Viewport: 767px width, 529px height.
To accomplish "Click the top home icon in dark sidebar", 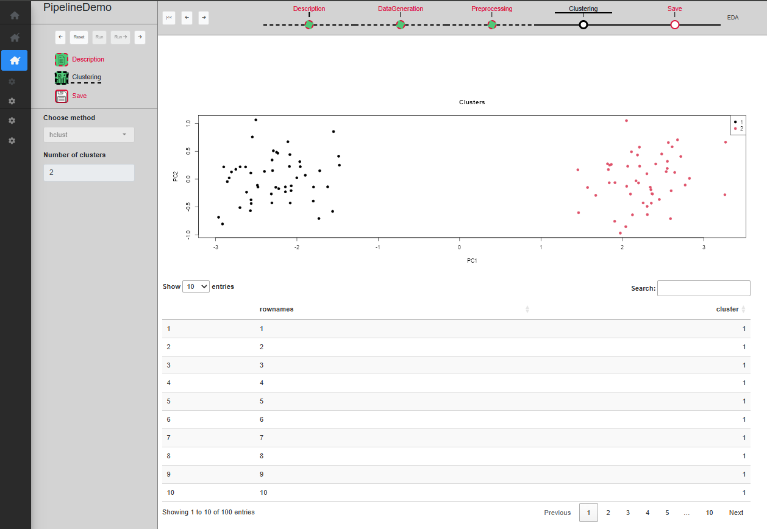I will click(x=15, y=15).
